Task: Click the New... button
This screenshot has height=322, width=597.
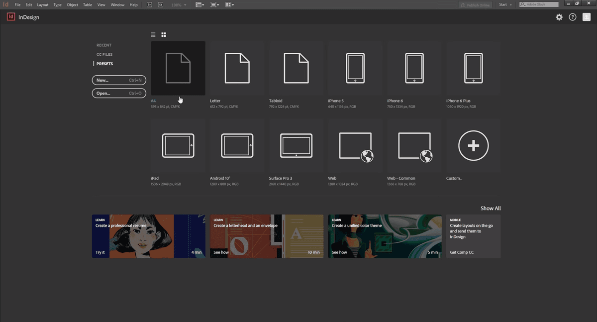Action: [x=119, y=80]
